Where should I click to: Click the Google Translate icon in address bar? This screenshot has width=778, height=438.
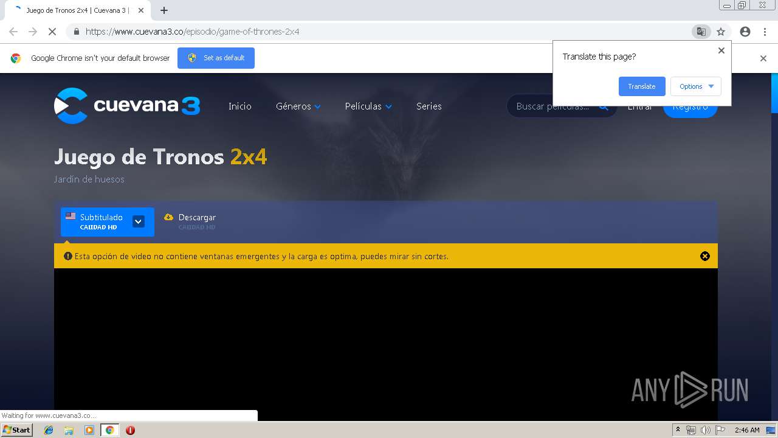(701, 32)
